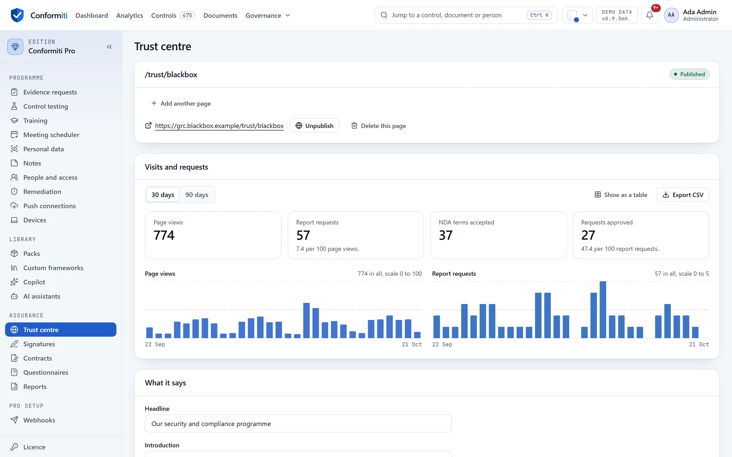Click the tallest bar in Report requests chart
Screen dimensions: 732x457
(x=603, y=310)
